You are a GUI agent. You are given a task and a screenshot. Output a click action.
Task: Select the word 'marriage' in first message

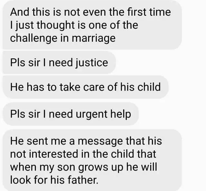coord(94,39)
